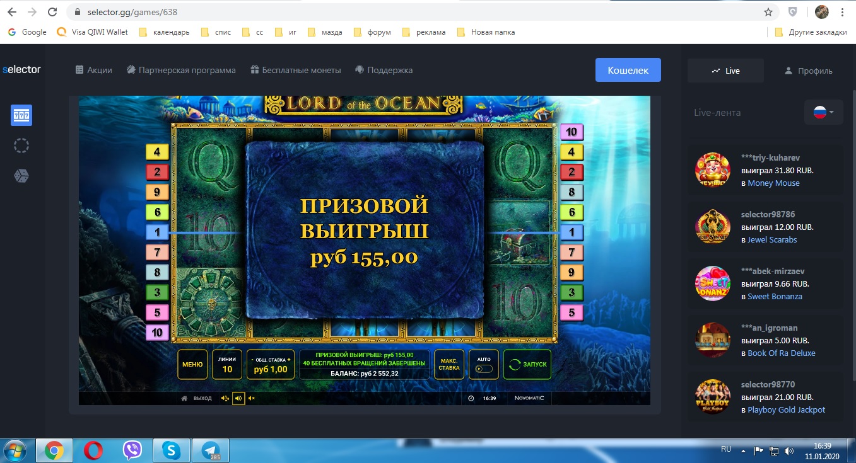
Task: Open the Sweet Bonanza link in feed
Action: click(x=775, y=296)
